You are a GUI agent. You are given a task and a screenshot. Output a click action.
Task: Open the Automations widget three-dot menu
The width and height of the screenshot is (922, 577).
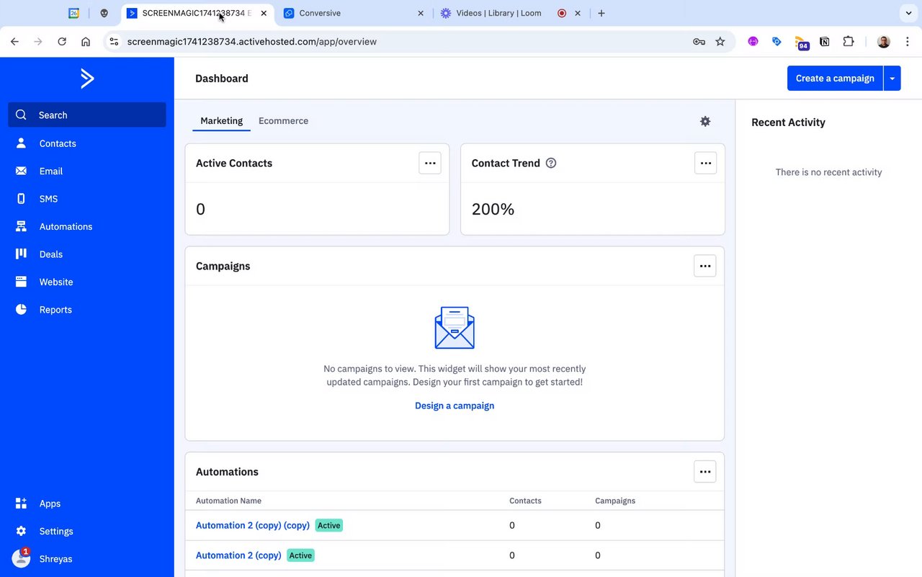705,472
